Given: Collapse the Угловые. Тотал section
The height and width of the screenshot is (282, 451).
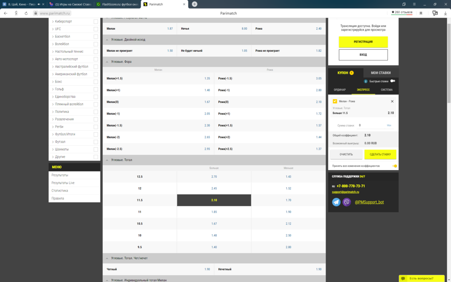Looking at the screenshot, I should [x=107, y=160].
